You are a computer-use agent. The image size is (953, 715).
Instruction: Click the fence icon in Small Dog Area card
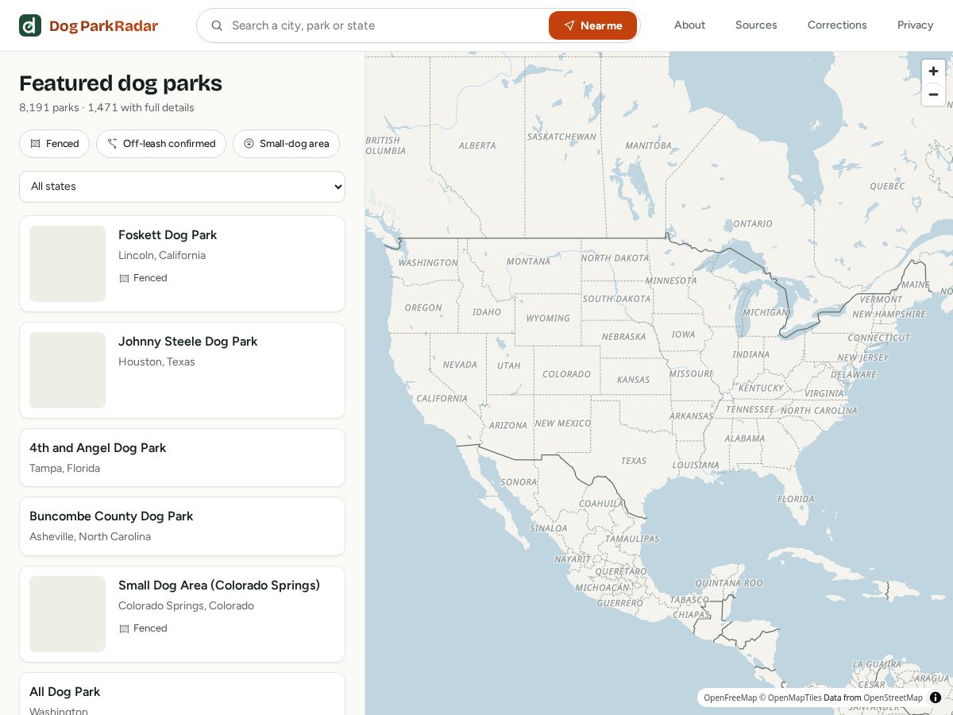coord(124,628)
